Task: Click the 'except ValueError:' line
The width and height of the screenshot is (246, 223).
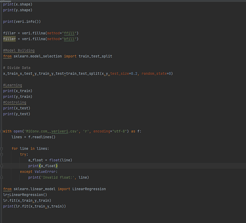Action: pos(39,172)
